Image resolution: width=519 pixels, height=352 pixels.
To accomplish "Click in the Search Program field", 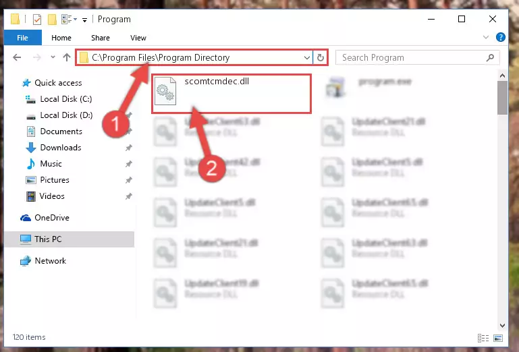I will [x=412, y=57].
